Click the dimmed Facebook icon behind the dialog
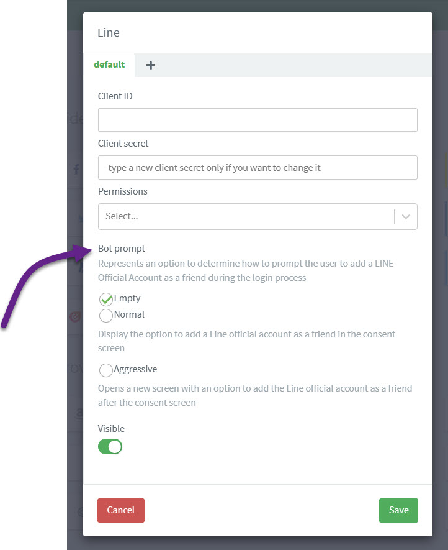The image size is (448, 550). 76,170
